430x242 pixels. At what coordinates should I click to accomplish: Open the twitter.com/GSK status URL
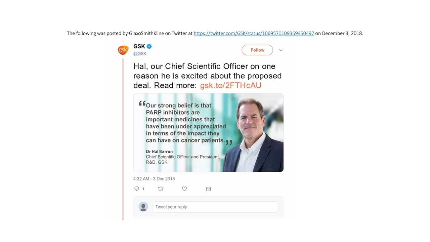coord(254,33)
